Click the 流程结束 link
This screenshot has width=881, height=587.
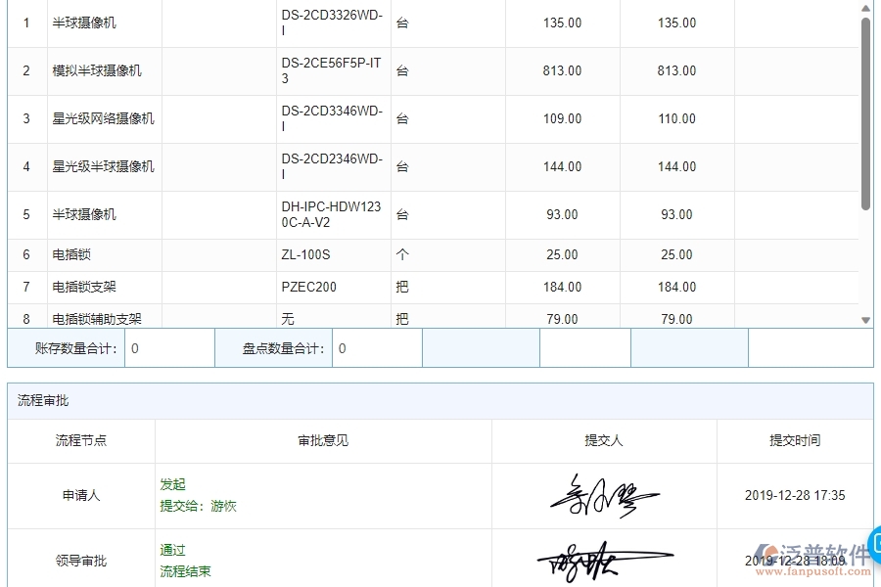[x=185, y=571]
